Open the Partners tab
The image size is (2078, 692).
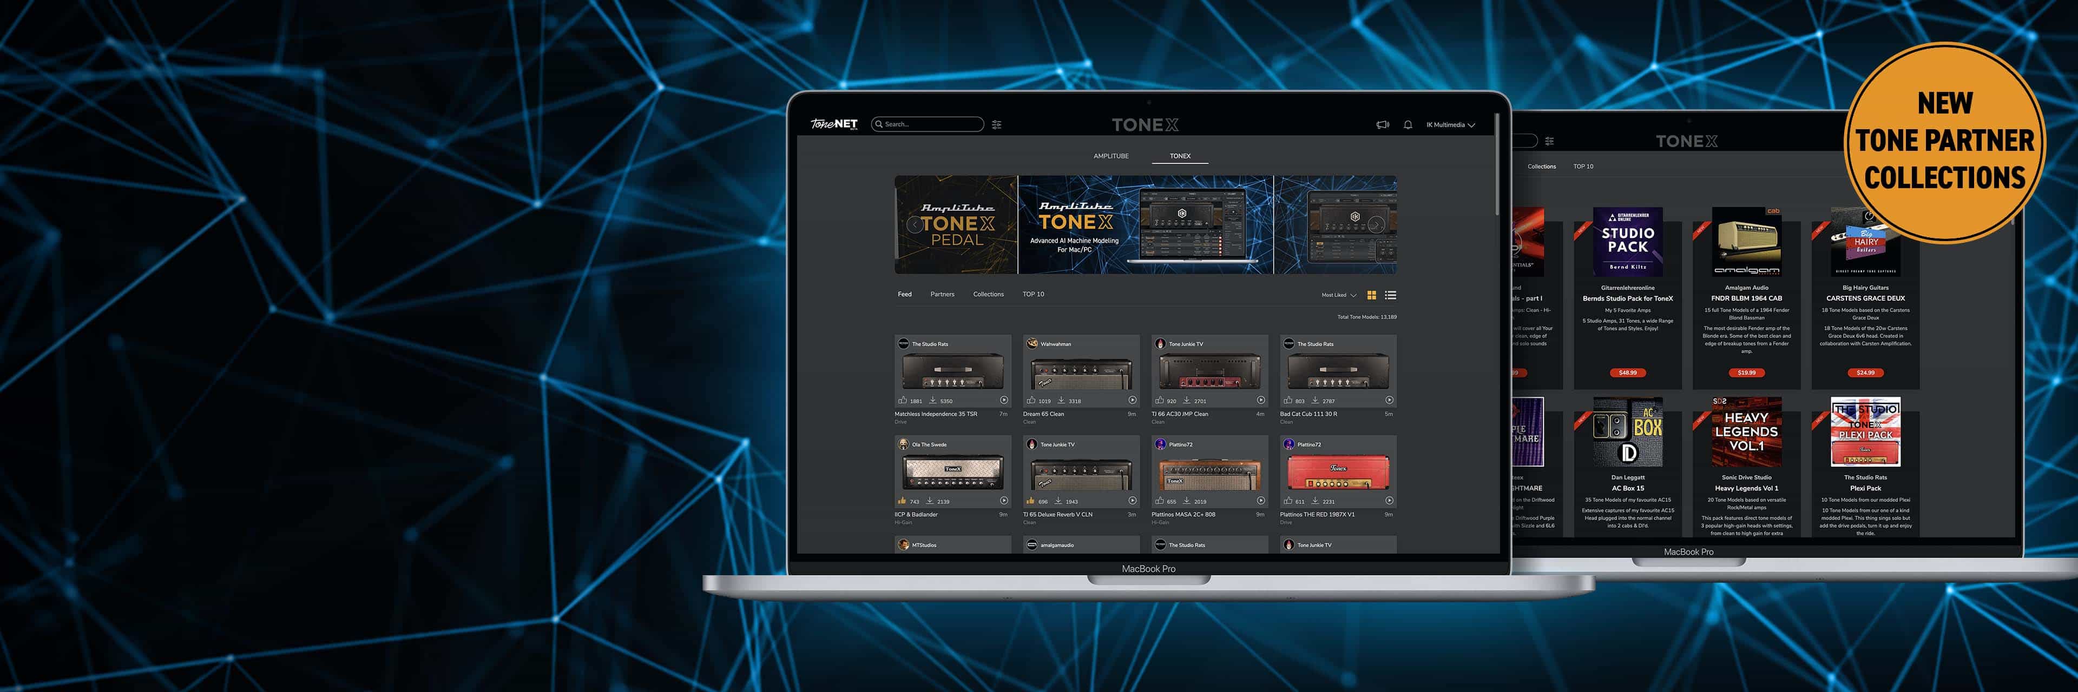pos(942,294)
